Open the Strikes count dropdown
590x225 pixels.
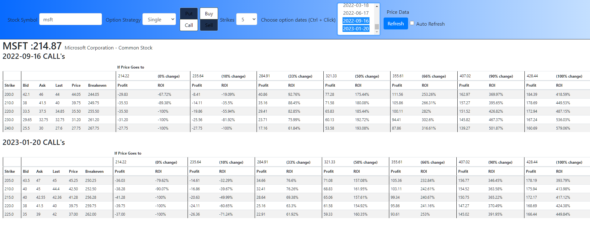247,19
